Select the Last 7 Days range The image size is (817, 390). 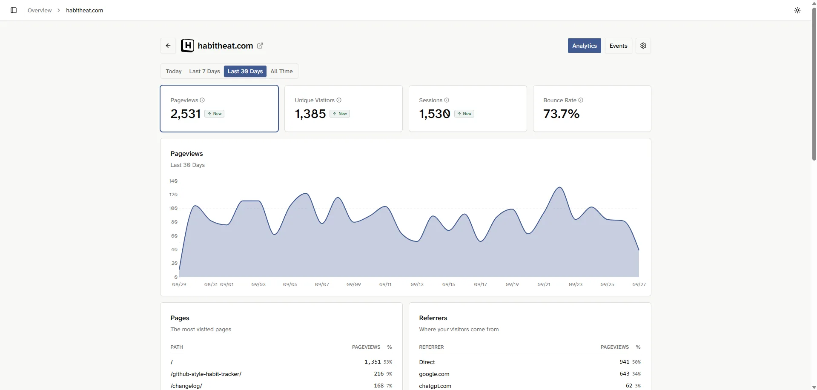pos(204,71)
